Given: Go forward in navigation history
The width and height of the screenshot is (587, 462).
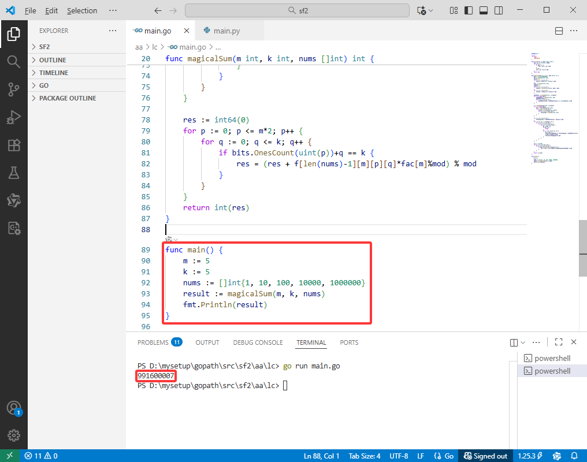Looking at the screenshot, I should point(173,10).
